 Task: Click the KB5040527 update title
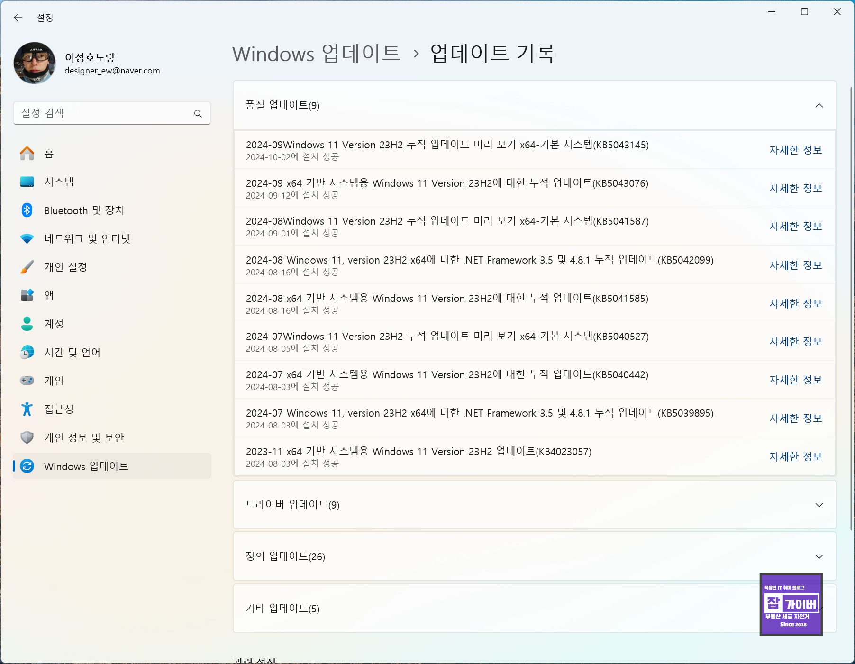[447, 336]
